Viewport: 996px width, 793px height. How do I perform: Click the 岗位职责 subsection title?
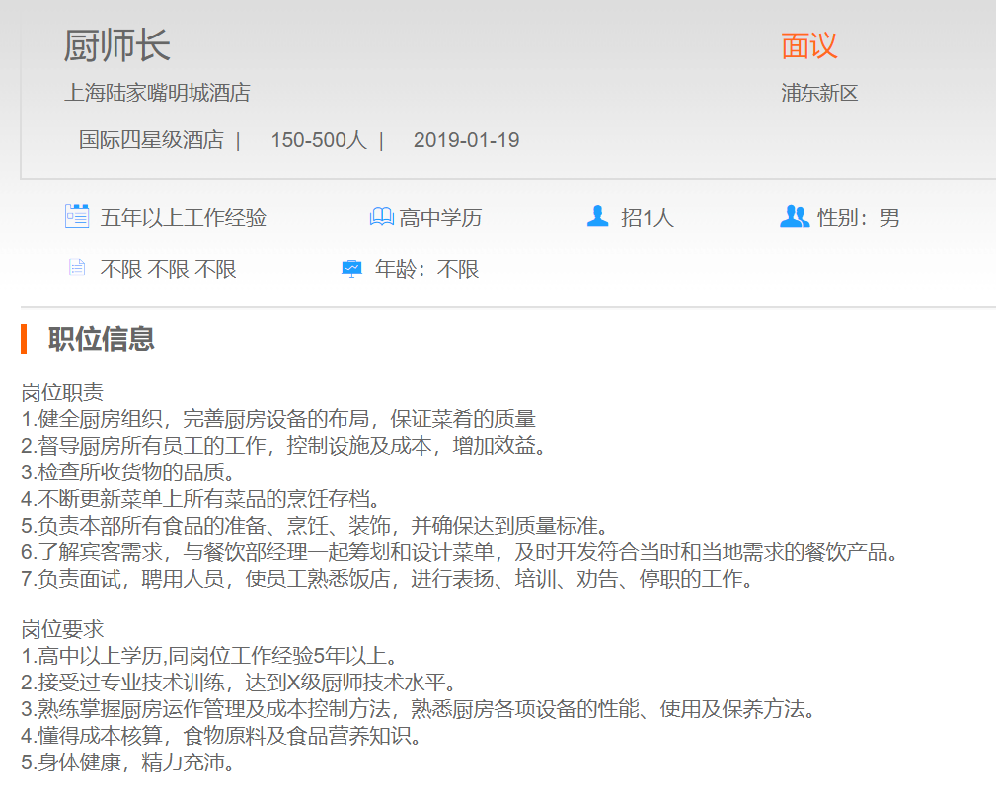[62, 393]
